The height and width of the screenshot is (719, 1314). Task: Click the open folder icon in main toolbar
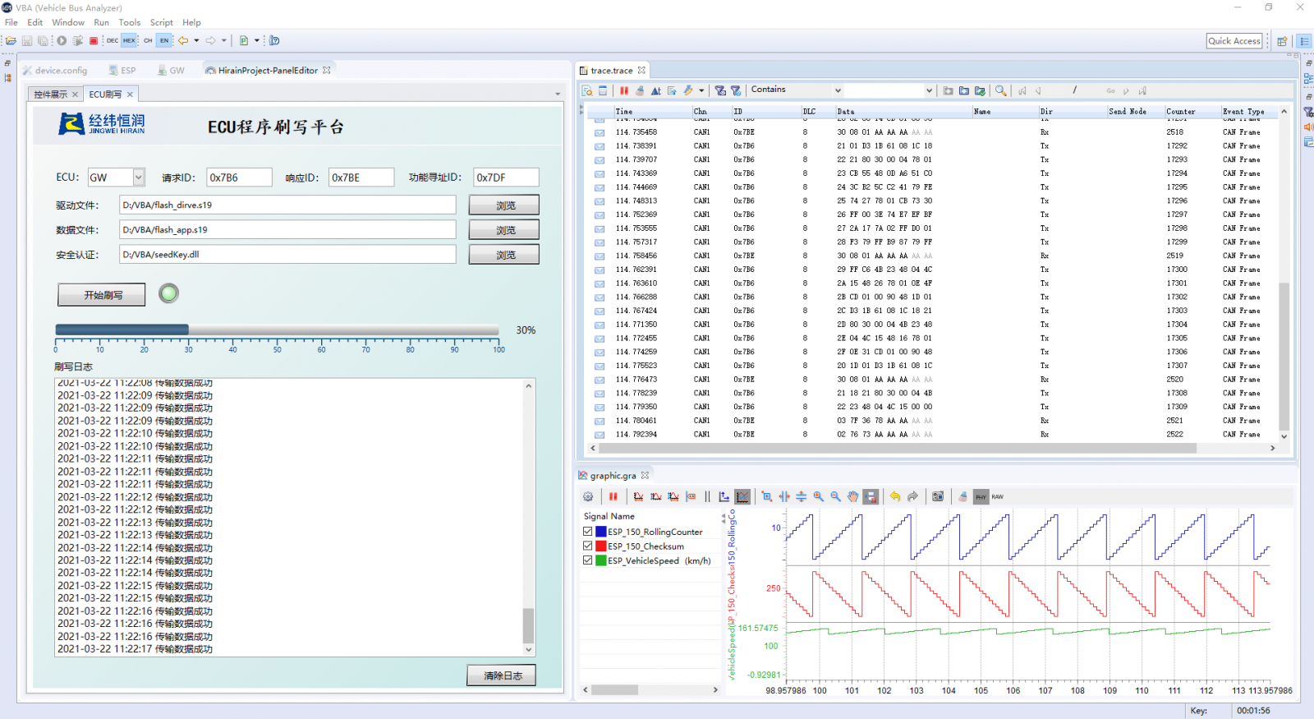click(11, 40)
